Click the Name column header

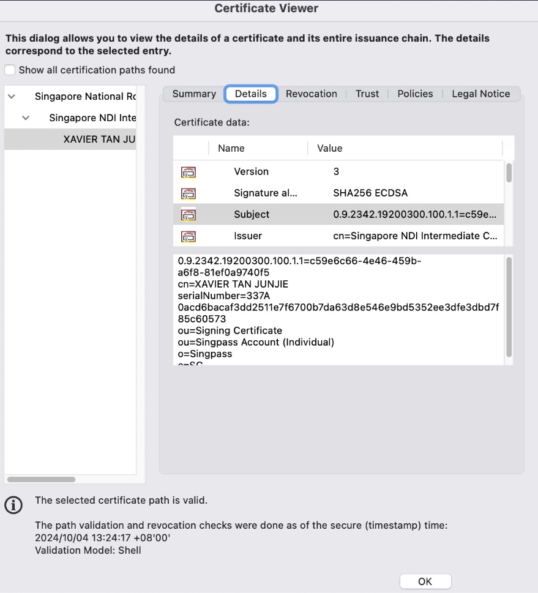point(231,148)
